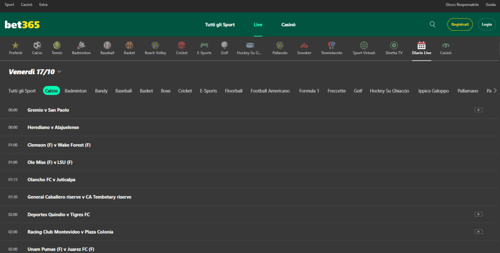Click the Diario Live calendar icon

click(421, 45)
